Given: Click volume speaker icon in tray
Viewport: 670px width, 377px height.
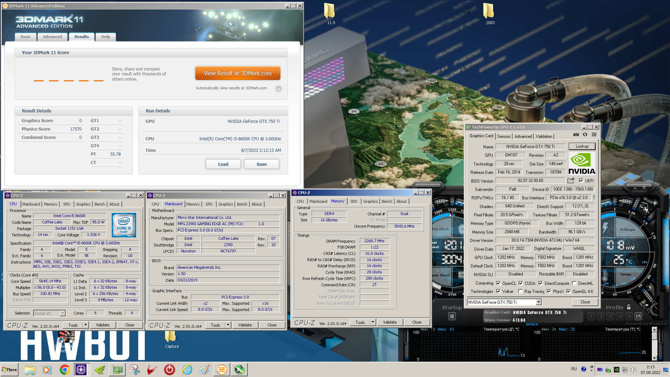Looking at the screenshot, I should (x=633, y=370).
